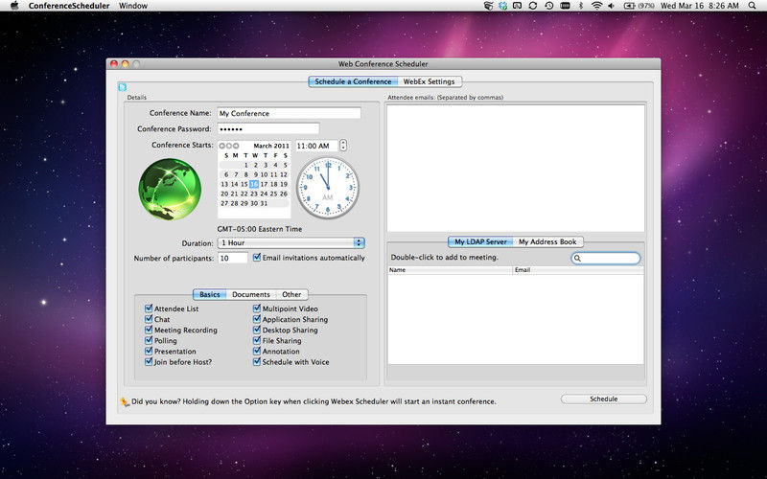767x479 pixels.
Task: Click the Dropbox menu bar icon
Action: pos(502,6)
